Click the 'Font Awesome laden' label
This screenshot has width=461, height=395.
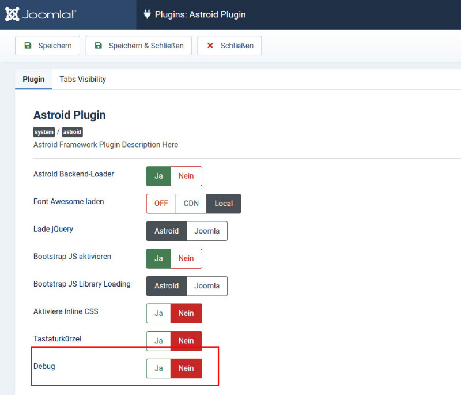[69, 201]
